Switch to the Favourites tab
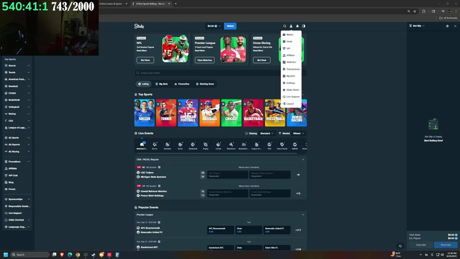 coord(182,84)
